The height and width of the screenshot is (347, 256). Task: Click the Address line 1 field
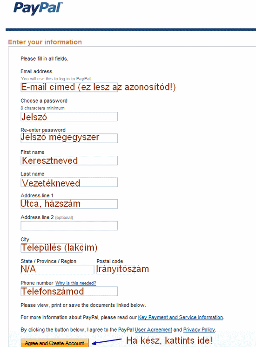(69, 204)
